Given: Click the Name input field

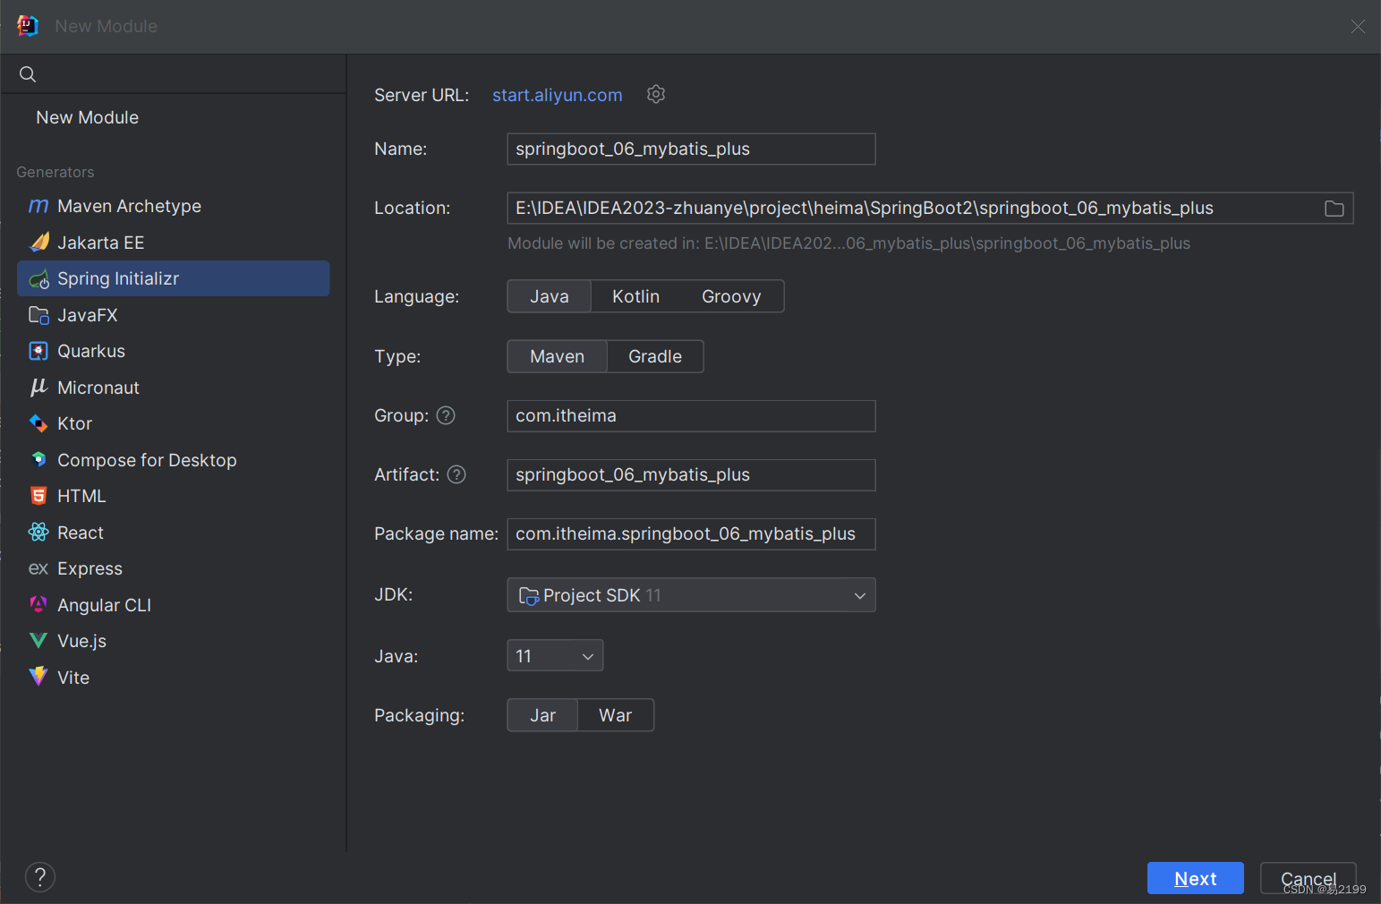Looking at the screenshot, I should pyautogui.click(x=691, y=149).
